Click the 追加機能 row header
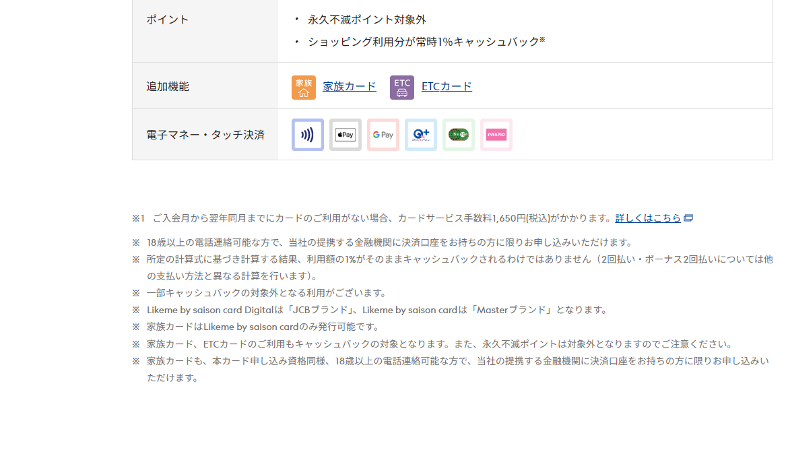The image size is (788, 458). click(205, 86)
